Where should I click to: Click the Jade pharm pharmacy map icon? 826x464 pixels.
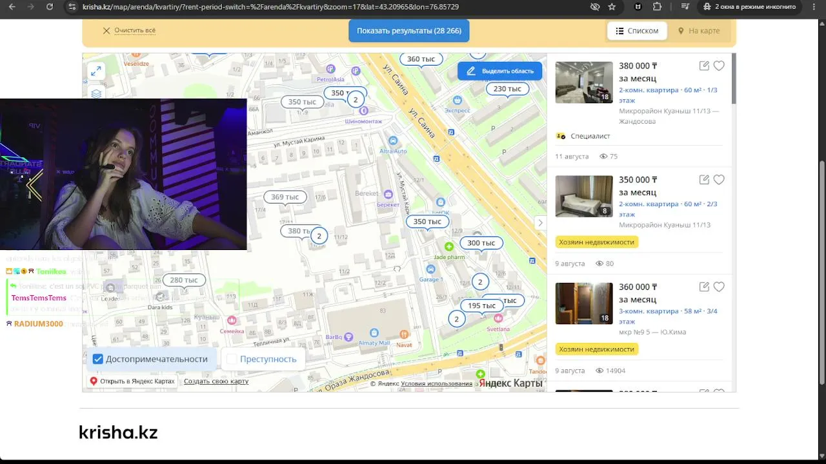click(x=448, y=247)
